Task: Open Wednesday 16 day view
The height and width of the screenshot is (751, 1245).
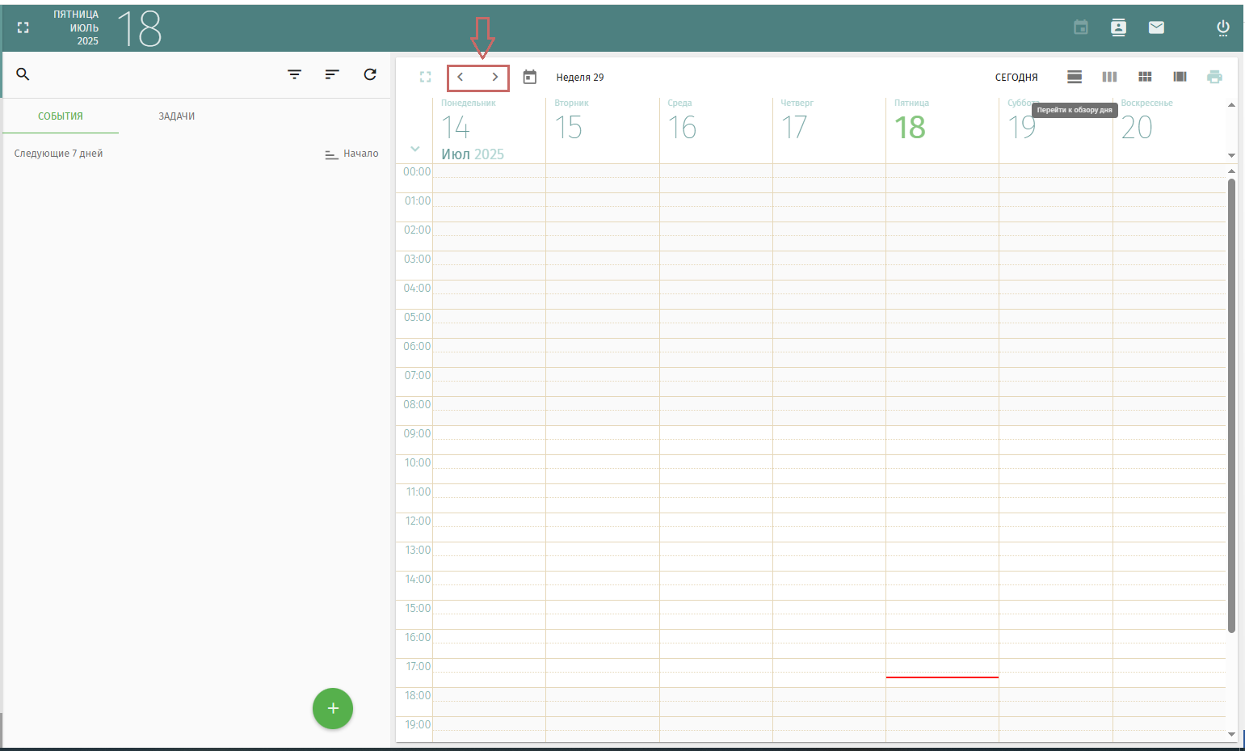Action: (682, 128)
